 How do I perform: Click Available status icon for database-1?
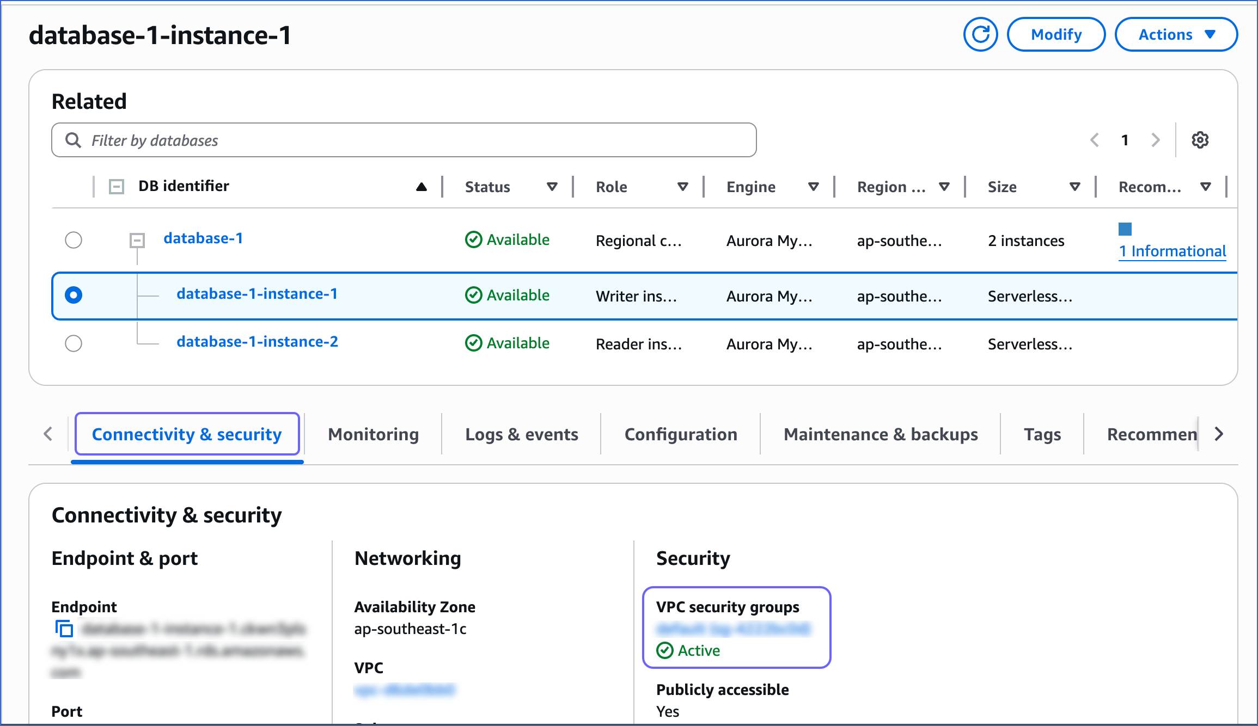point(474,239)
